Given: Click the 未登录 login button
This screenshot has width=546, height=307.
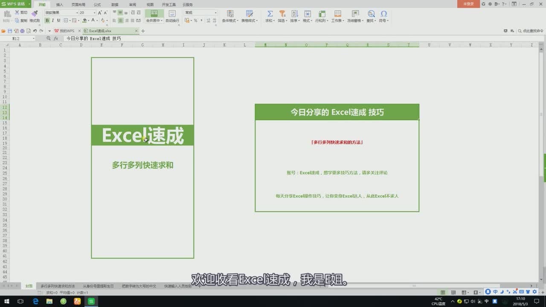Looking at the screenshot, I should point(468,4).
